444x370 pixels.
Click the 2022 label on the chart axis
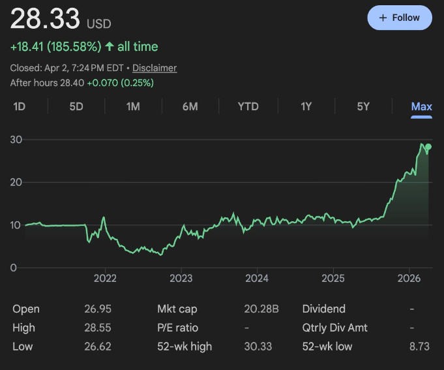pyautogui.click(x=105, y=279)
